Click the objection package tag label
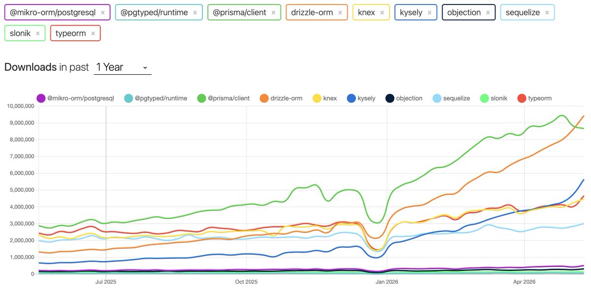 coord(464,12)
